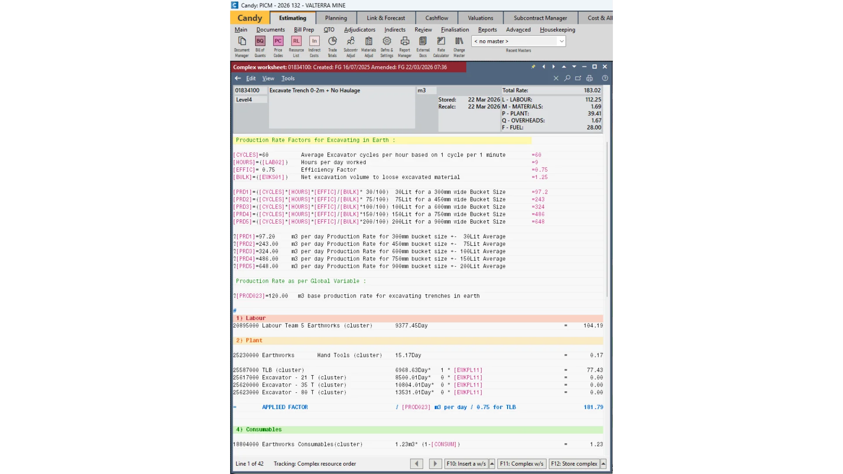Click the X icon in worksheet toolbar

(x=556, y=78)
